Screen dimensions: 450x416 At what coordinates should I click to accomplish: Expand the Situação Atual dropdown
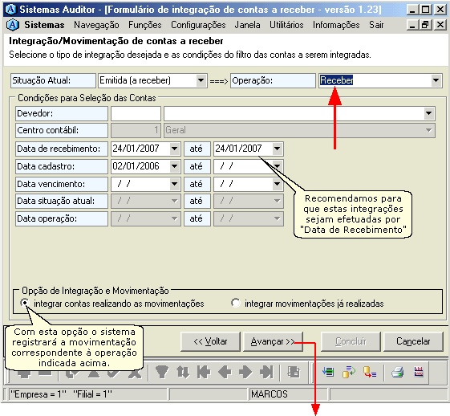click(x=201, y=80)
